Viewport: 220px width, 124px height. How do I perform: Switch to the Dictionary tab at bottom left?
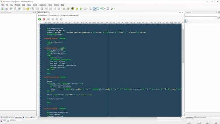click(26, 117)
